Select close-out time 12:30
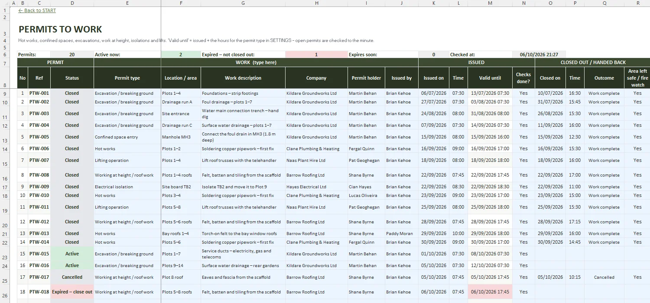650x303 pixels. click(575, 137)
